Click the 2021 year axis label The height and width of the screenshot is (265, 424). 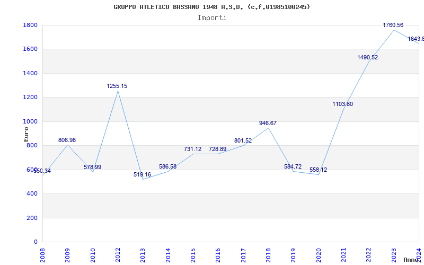point(343,255)
